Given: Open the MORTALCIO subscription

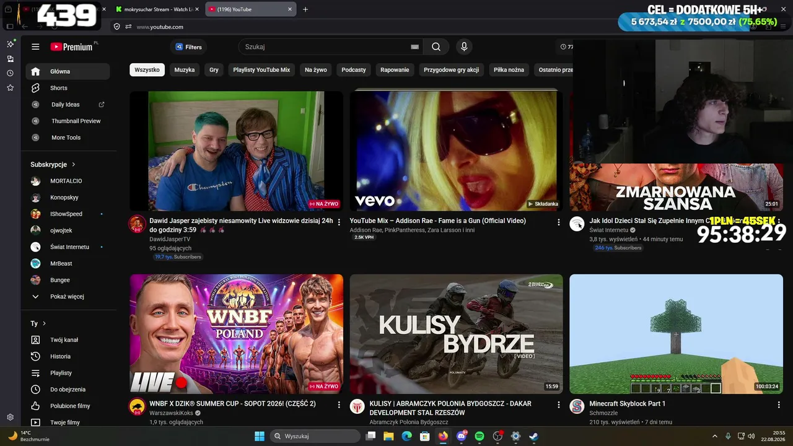Looking at the screenshot, I should click(68, 181).
